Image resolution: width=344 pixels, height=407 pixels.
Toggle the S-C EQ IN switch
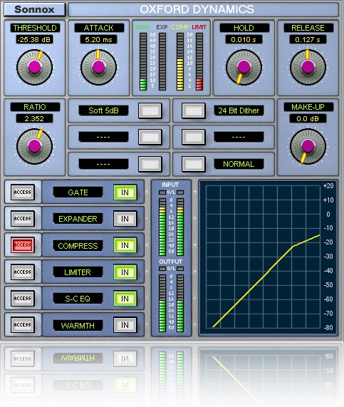pyautogui.click(x=125, y=299)
